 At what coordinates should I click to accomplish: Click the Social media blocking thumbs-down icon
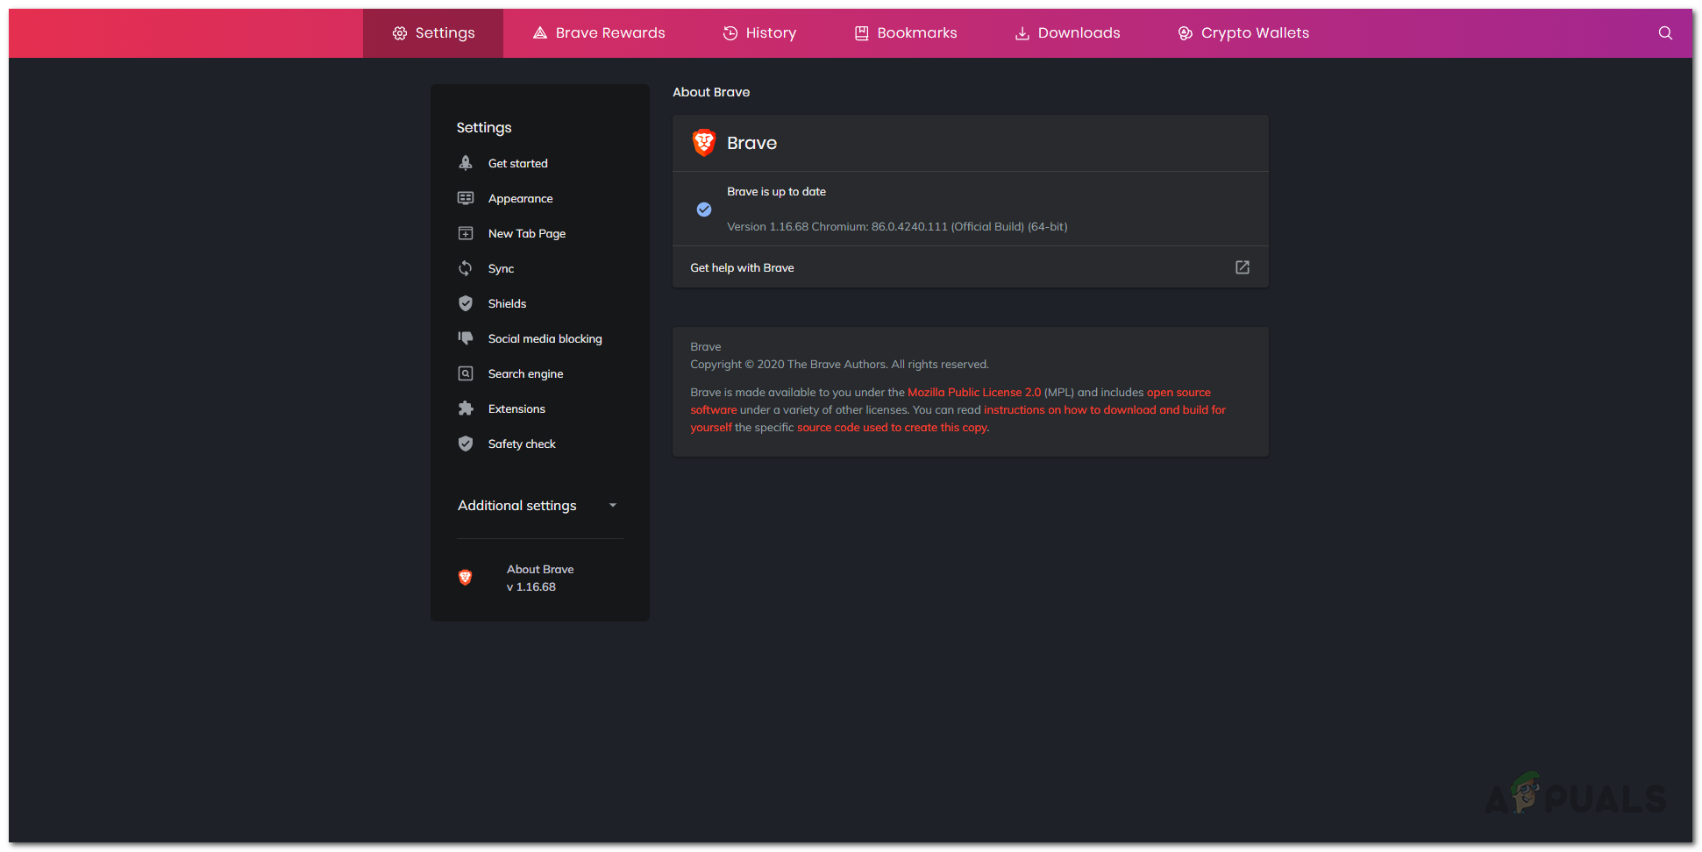pos(466,338)
